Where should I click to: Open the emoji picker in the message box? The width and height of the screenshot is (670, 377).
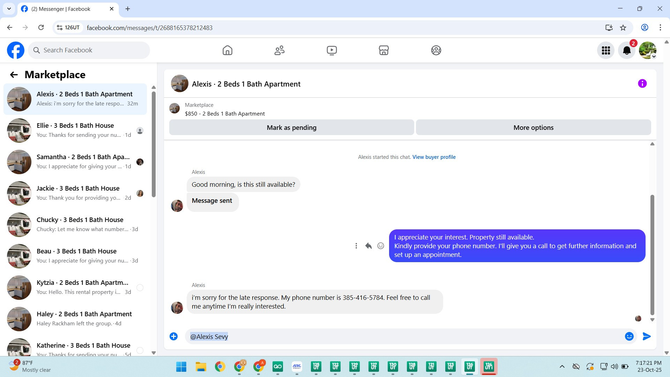(x=629, y=336)
